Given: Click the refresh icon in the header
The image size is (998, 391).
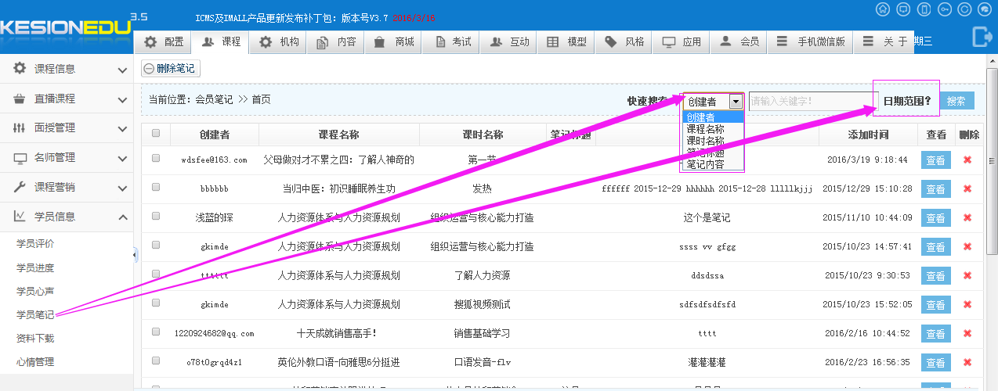Looking at the screenshot, I should pyautogui.click(x=964, y=9).
